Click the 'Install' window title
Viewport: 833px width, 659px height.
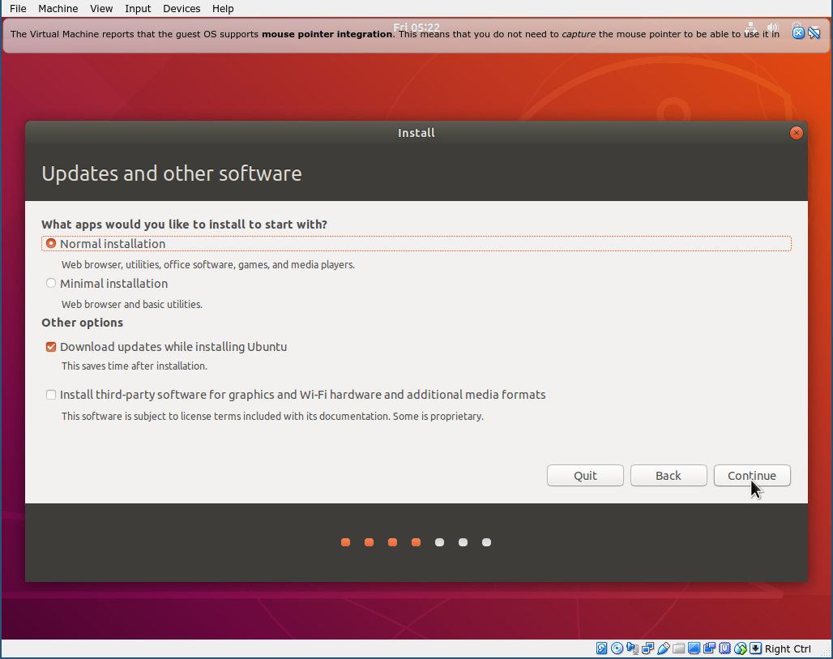pos(416,133)
